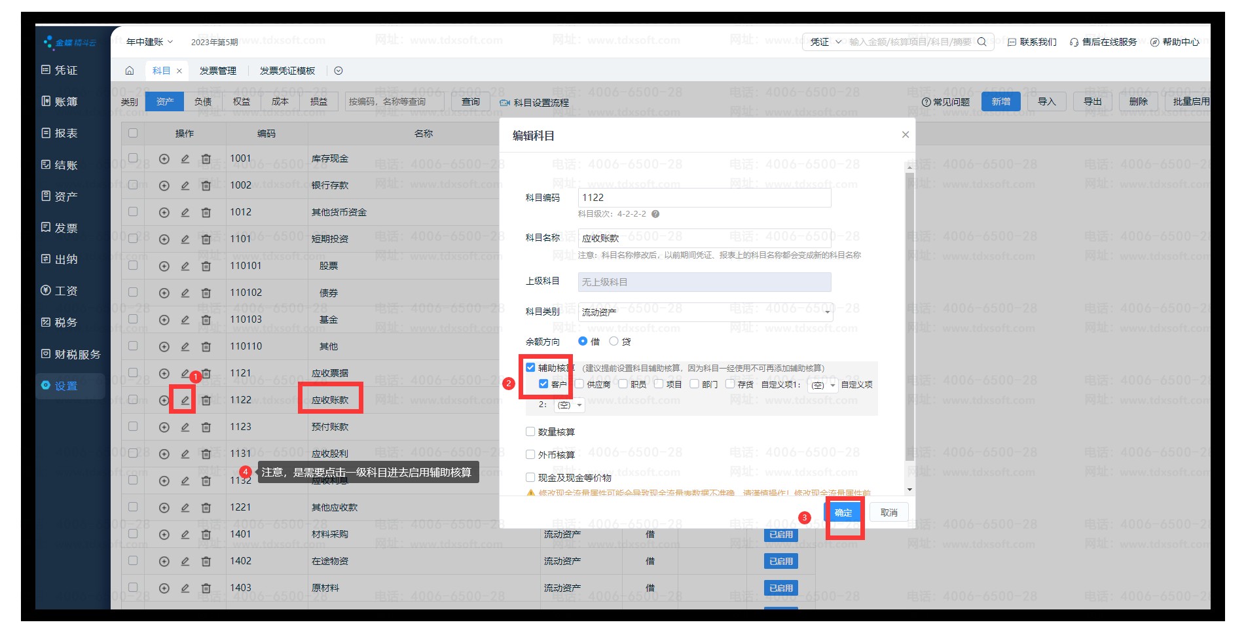1246x633 pixels.
Task: Click delete trash icon for row 1001
Action: click(206, 159)
